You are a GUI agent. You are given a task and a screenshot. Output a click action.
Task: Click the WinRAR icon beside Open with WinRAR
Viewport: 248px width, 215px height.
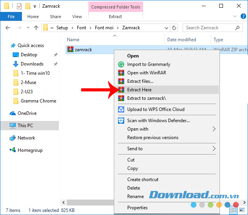tap(121, 73)
